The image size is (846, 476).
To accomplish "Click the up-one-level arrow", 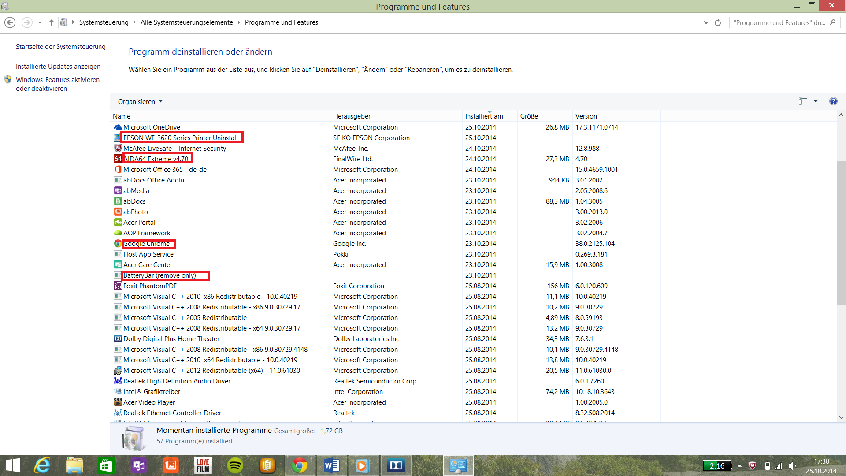I will [52, 22].
